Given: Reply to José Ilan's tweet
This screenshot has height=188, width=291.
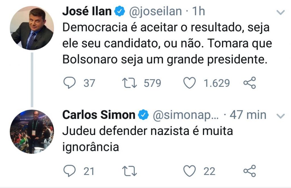Looking at the screenshot, I should [70, 83].
